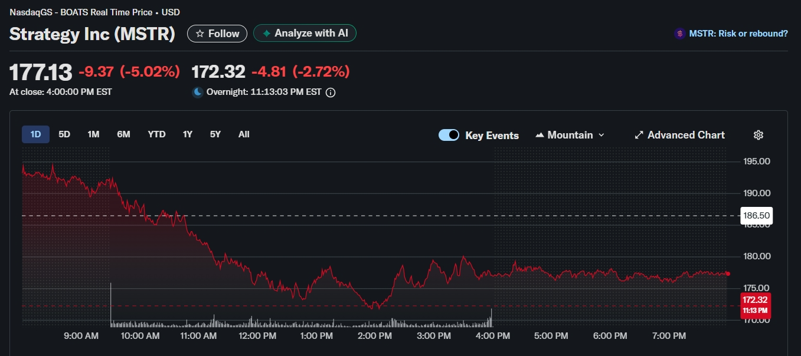Screen dimensions: 801x356
Task: Click the 172.32 overnight price marker
Action: coord(756,305)
